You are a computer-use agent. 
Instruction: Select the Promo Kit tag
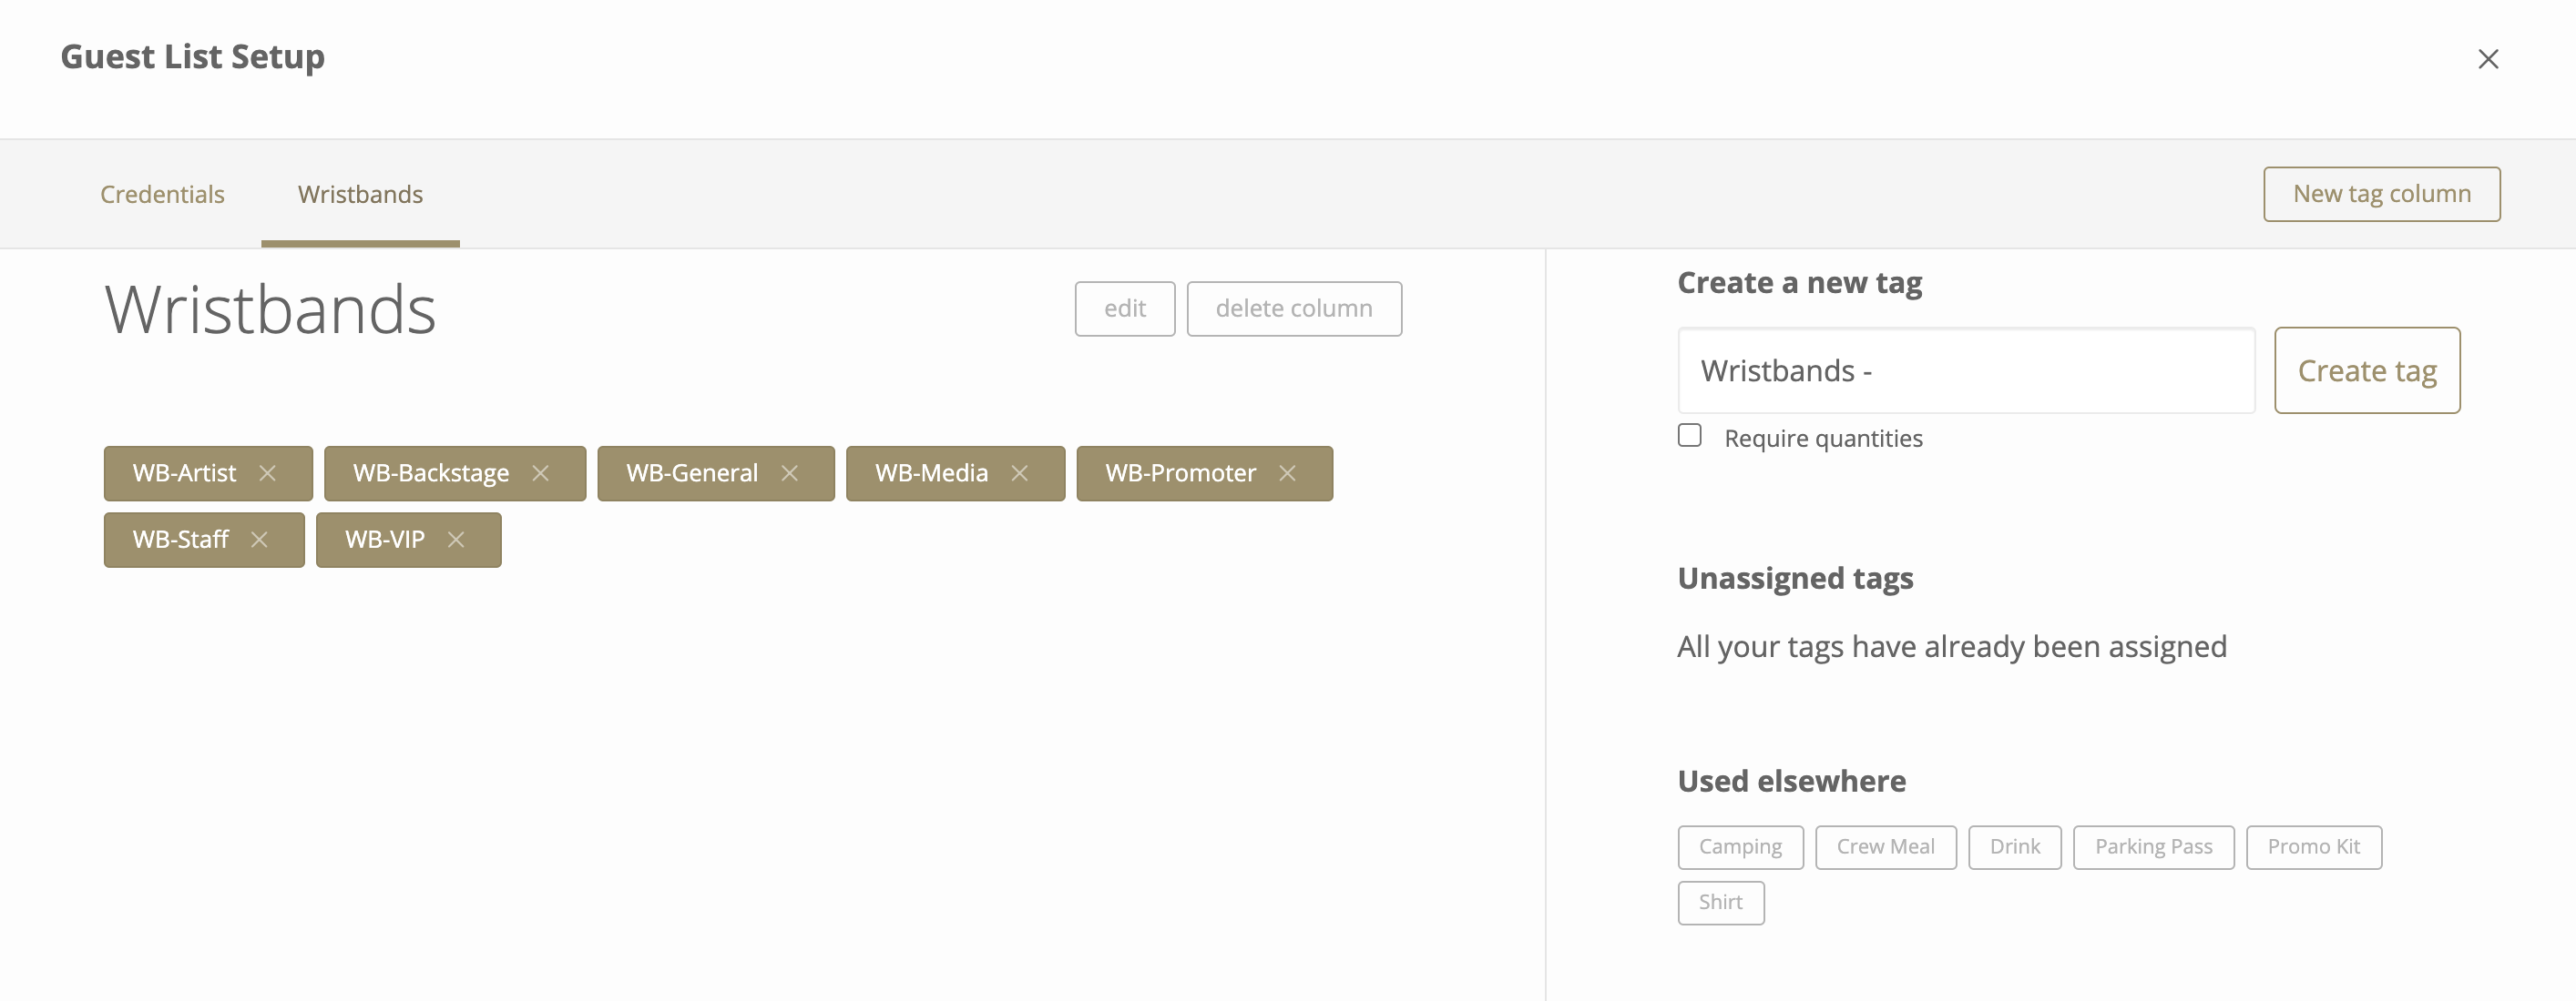2313,847
